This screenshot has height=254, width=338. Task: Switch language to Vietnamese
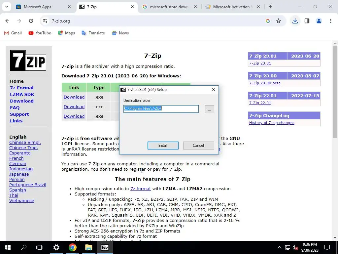tap(21, 201)
